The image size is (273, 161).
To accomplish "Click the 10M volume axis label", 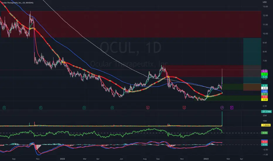I will click(x=265, y=121).
